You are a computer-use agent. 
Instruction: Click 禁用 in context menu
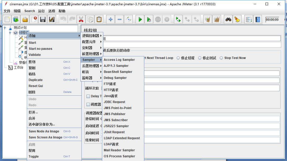54,151
